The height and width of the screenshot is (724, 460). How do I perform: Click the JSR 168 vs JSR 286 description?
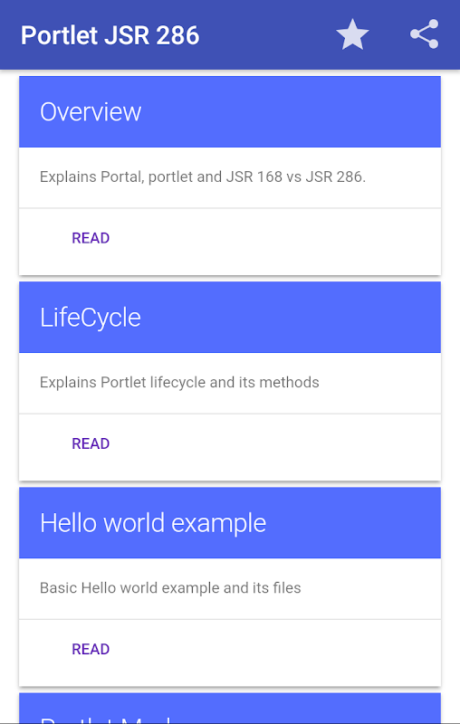[x=203, y=176]
